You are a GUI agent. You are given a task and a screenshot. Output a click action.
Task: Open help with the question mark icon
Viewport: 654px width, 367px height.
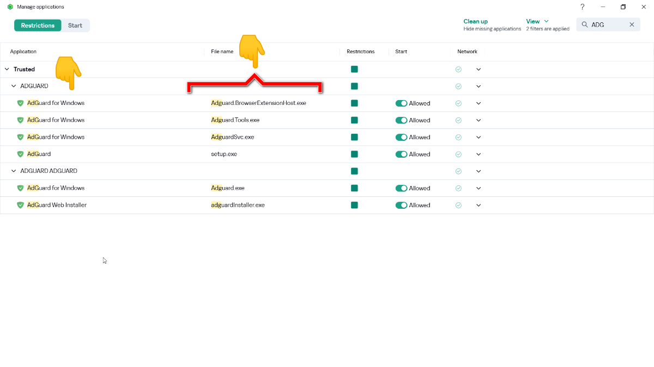click(582, 7)
